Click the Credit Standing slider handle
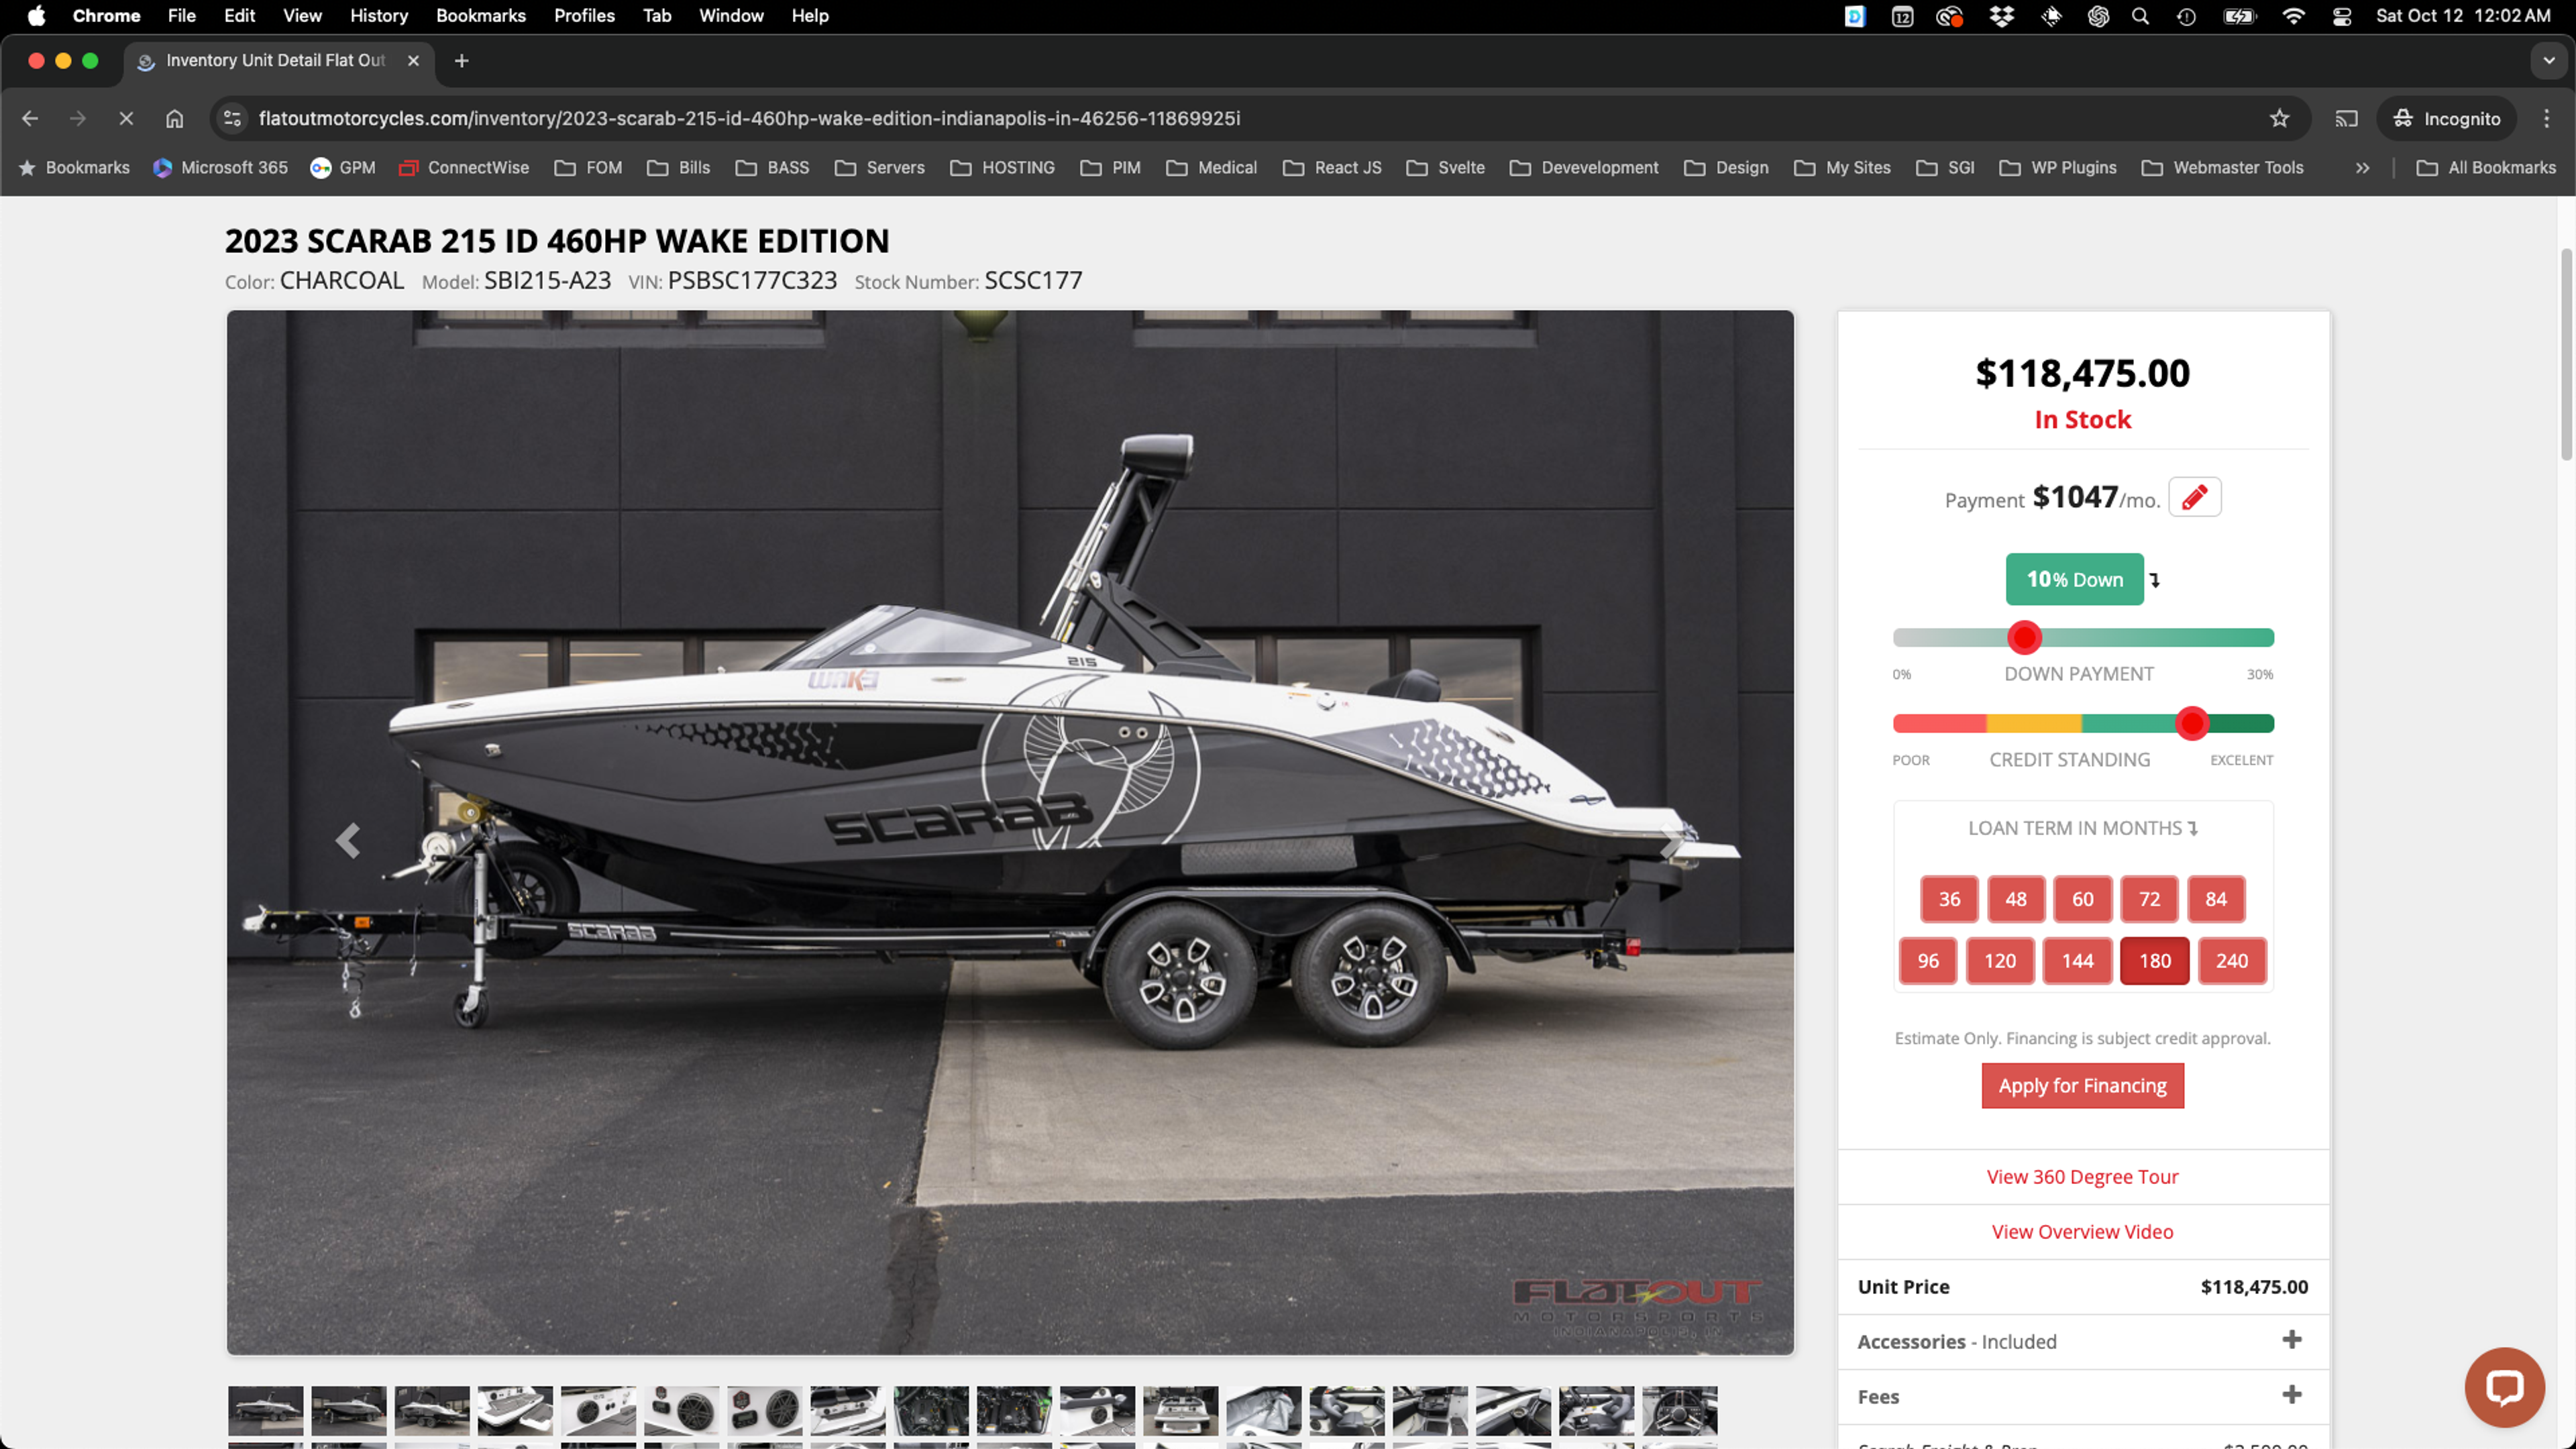Image resolution: width=2576 pixels, height=1449 pixels. click(x=2191, y=723)
